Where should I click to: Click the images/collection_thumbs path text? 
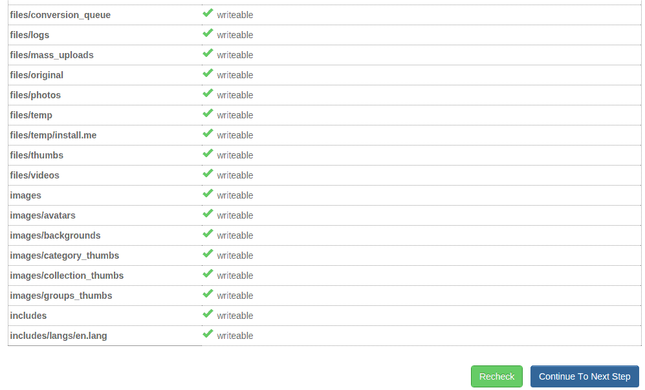click(67, 276)
